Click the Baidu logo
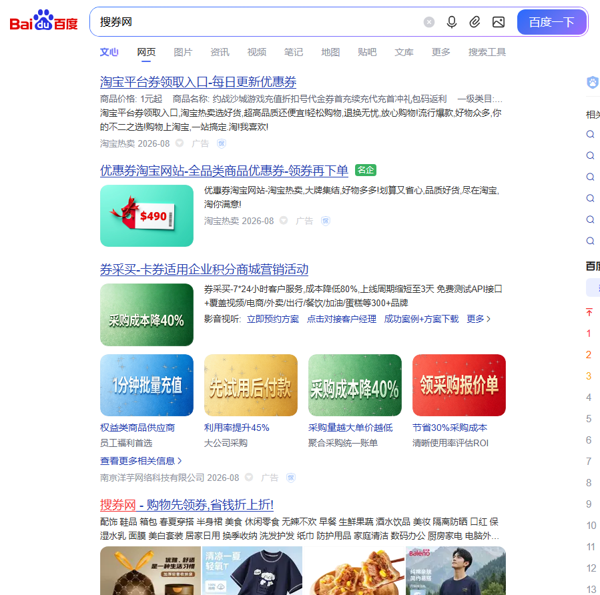 pos(43,21)
